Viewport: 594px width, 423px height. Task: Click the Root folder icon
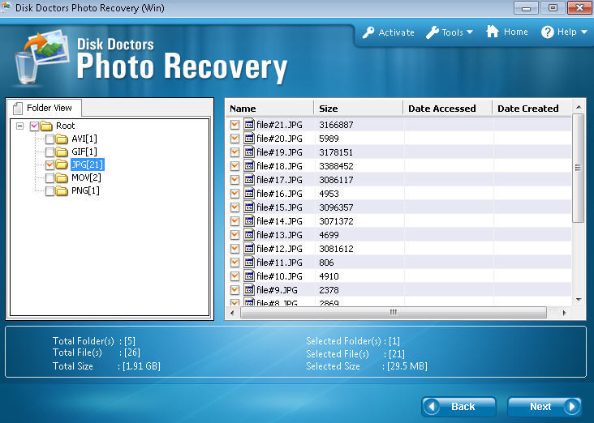46,126
